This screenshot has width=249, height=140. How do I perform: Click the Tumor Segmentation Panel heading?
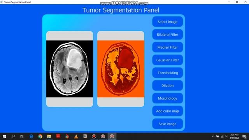pos(121,10)
